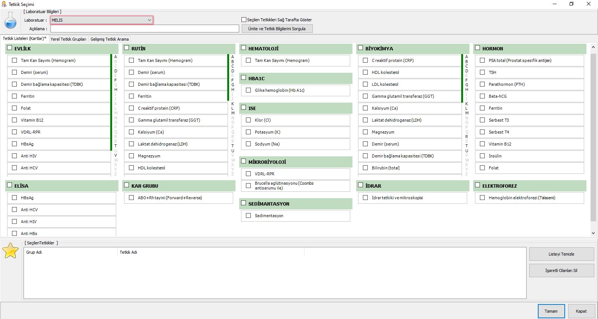This screenshot has width=598, height=319.
Task: Click Ünite ve Tetkik Bilgilerini Sorgula
Action: click(277, 29)
